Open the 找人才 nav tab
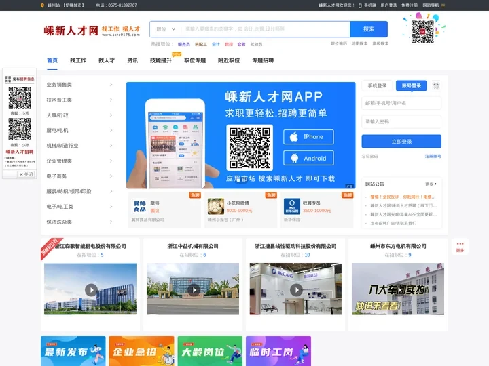Screen dimensions: 489x366 point(107,60)
